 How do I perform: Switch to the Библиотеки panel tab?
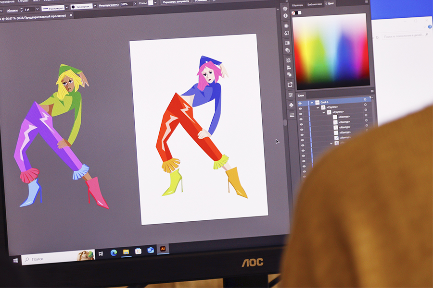point(316,4)
